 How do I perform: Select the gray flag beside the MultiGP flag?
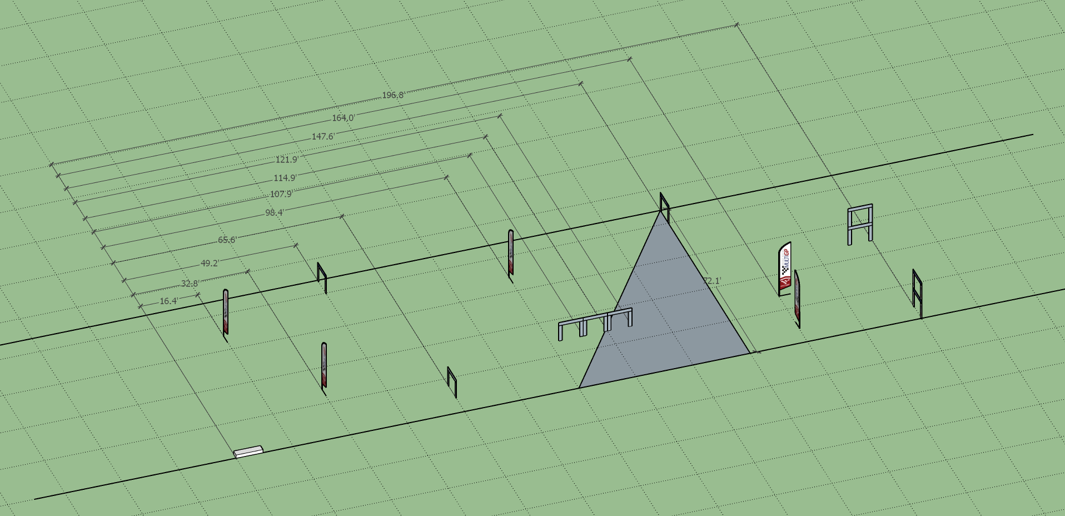pyautogui.click(x=798, y=299)
